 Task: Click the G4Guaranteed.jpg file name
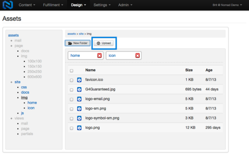(100, 89)
